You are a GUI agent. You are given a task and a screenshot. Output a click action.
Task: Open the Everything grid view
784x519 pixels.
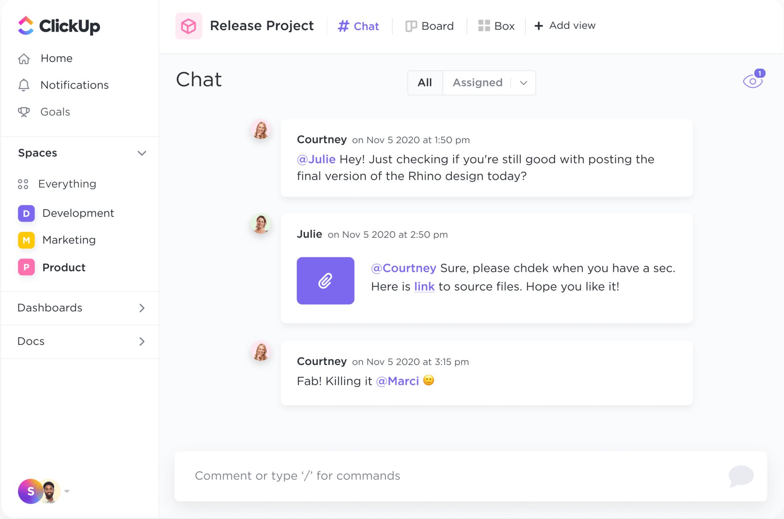[23, 184]
